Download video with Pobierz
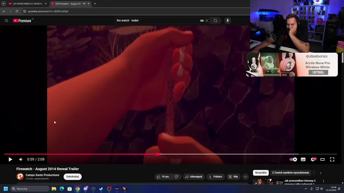The image size is (344, 193). tap(216, 177)
